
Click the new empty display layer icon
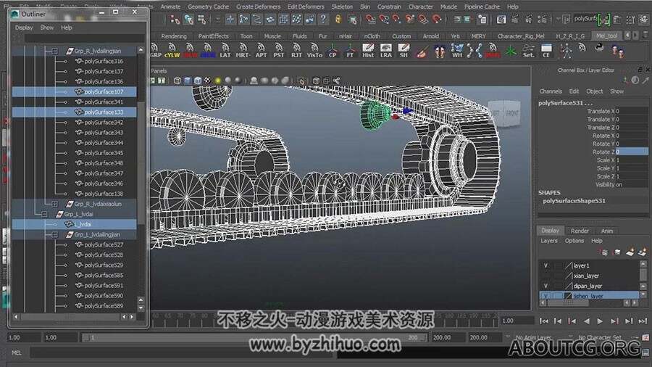pos(630,252)
